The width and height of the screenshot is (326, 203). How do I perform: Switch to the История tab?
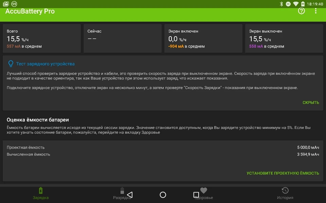click(x=285, y=194)
